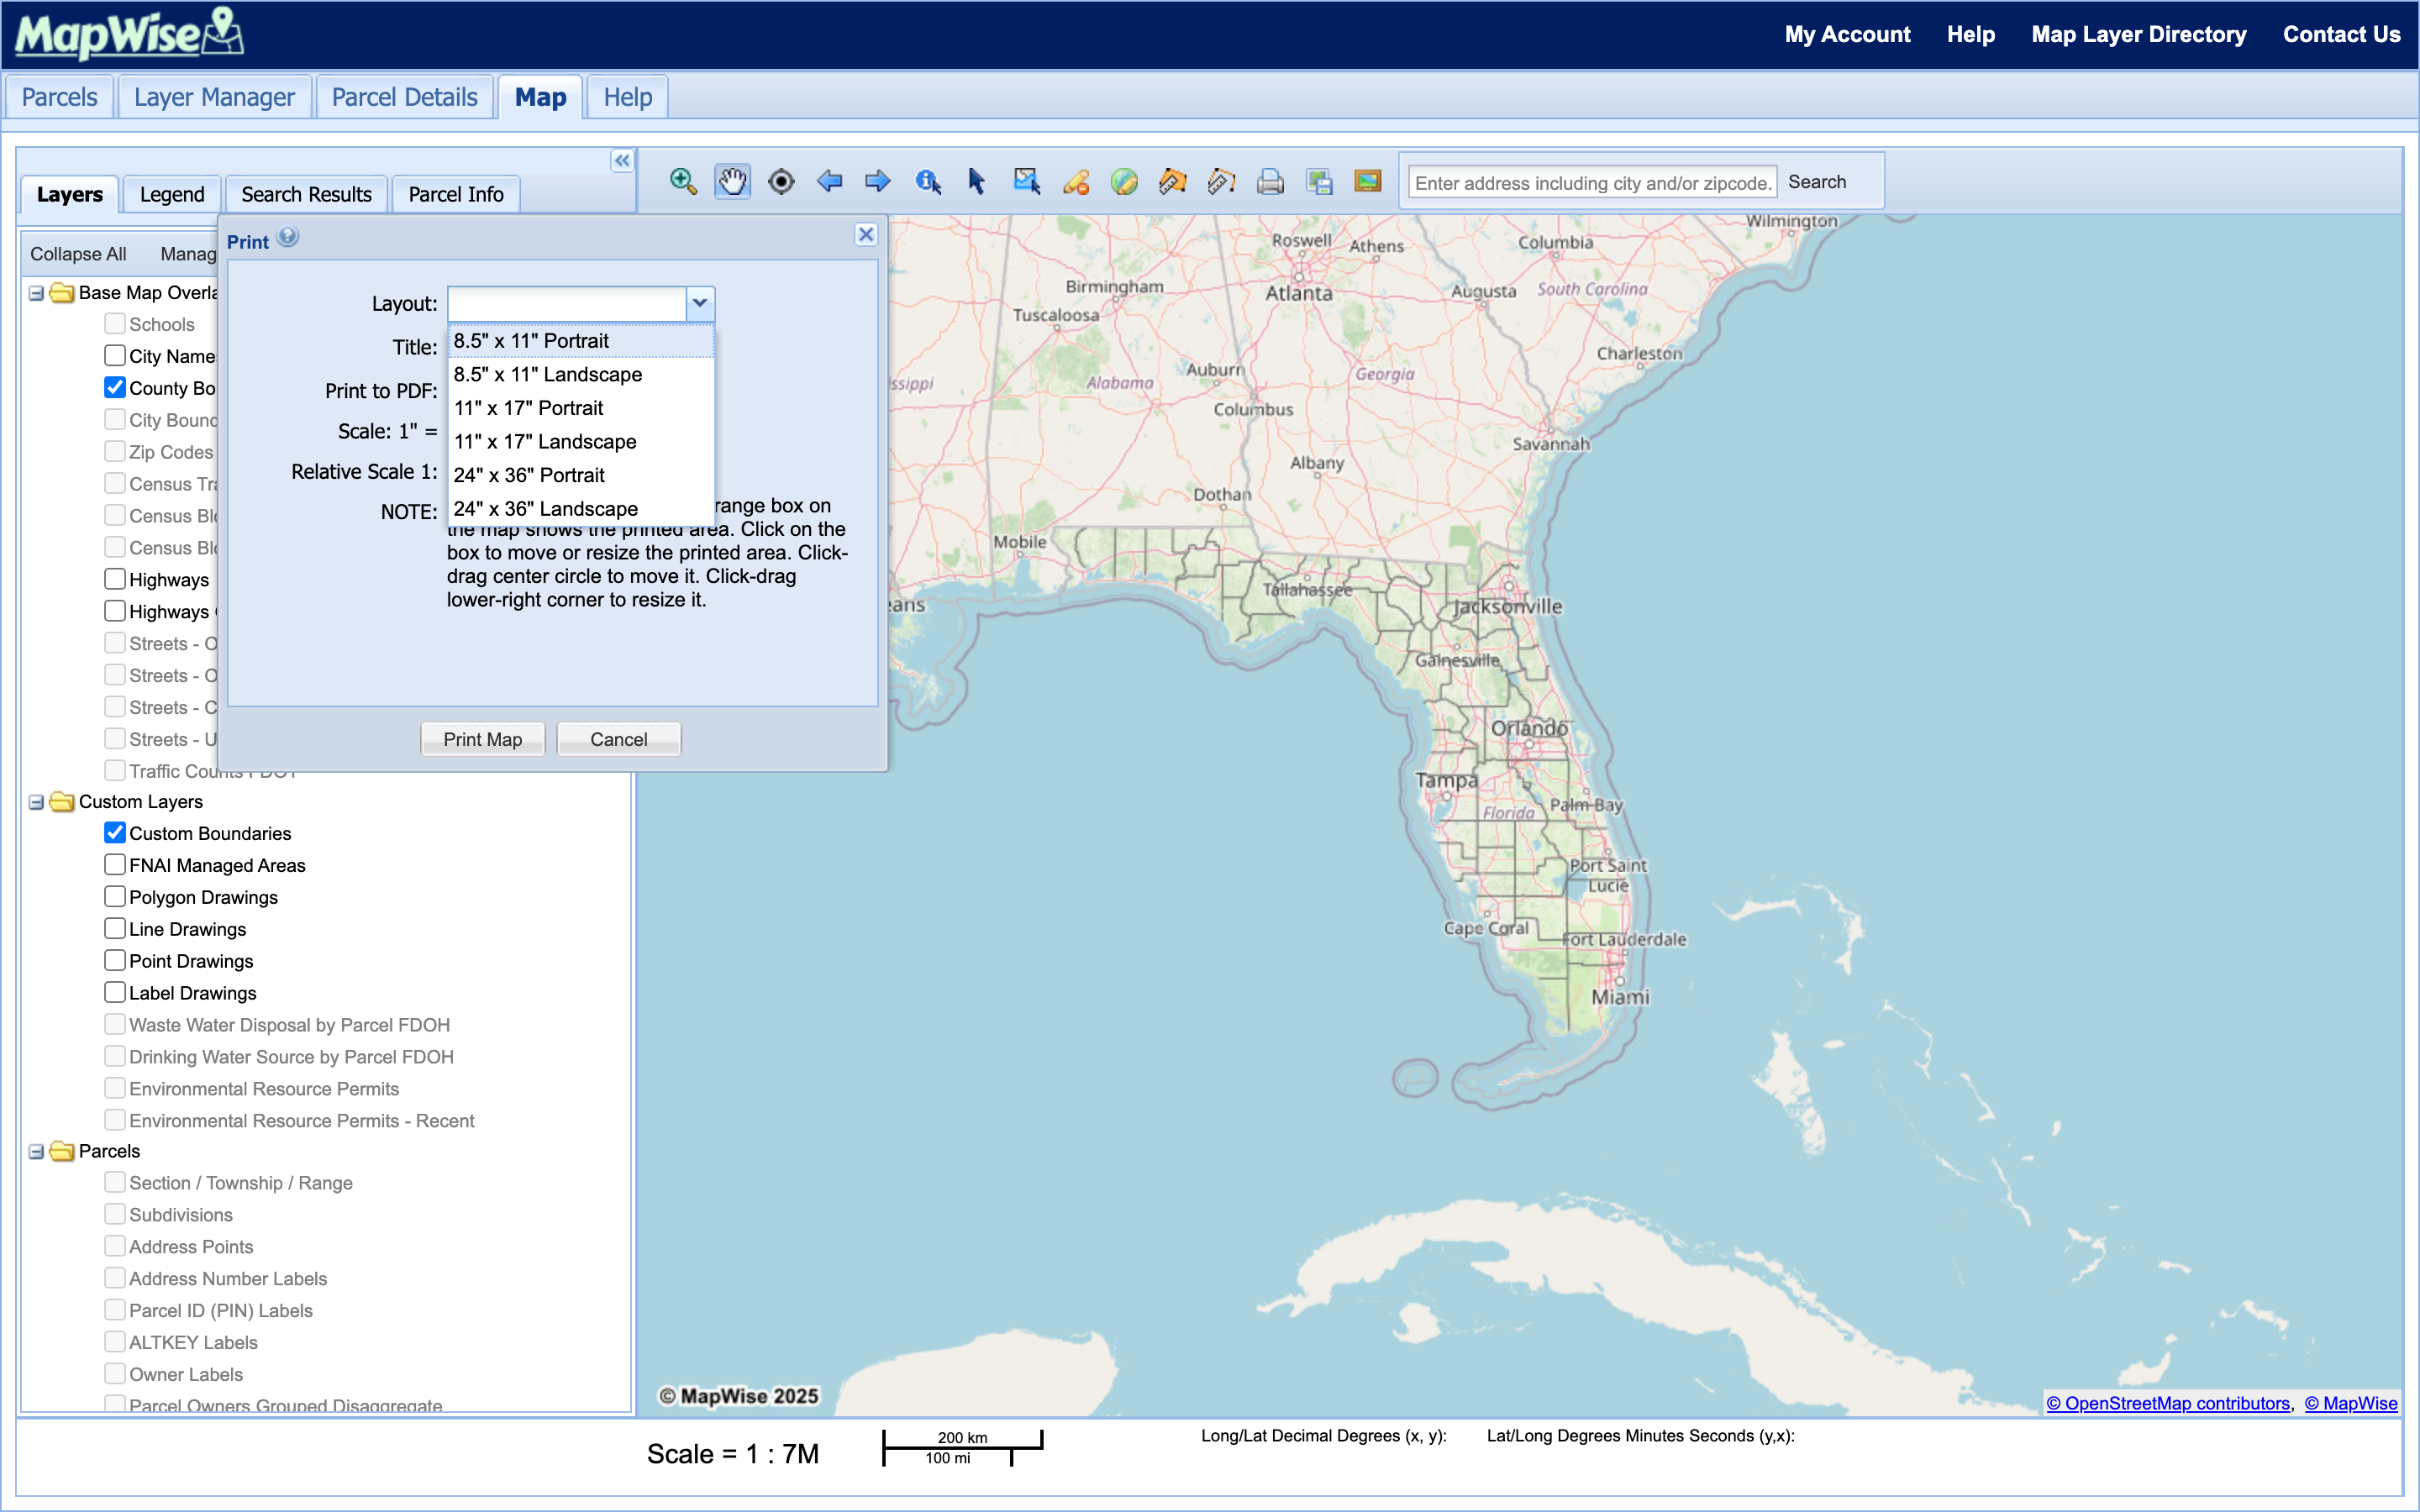
Task: Choose 11" x 17" Portrait layout
Action: (x=581, y=408)
